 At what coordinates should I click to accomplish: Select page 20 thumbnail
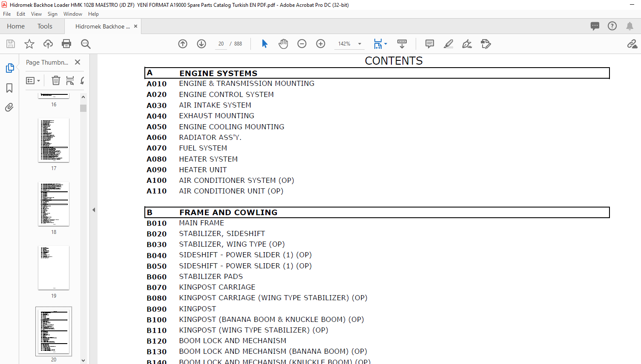tap(54, 332)
